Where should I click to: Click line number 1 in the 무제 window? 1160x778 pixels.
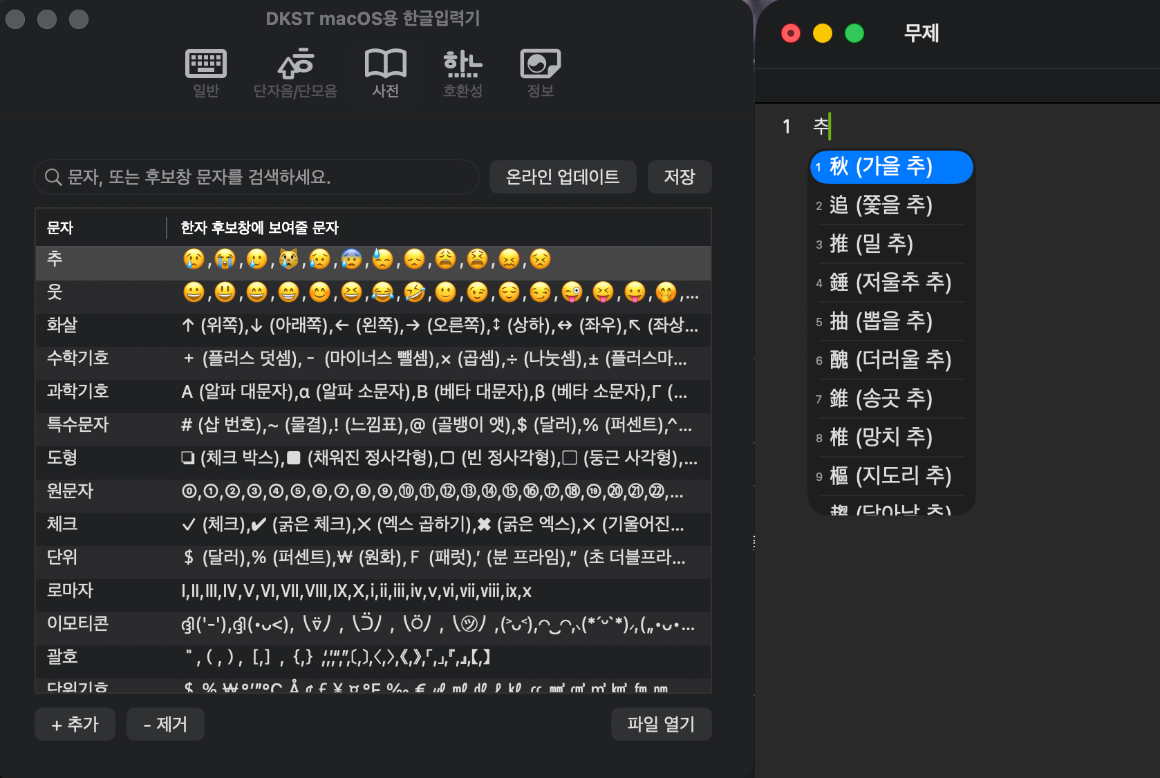click(x=787, y=126)
